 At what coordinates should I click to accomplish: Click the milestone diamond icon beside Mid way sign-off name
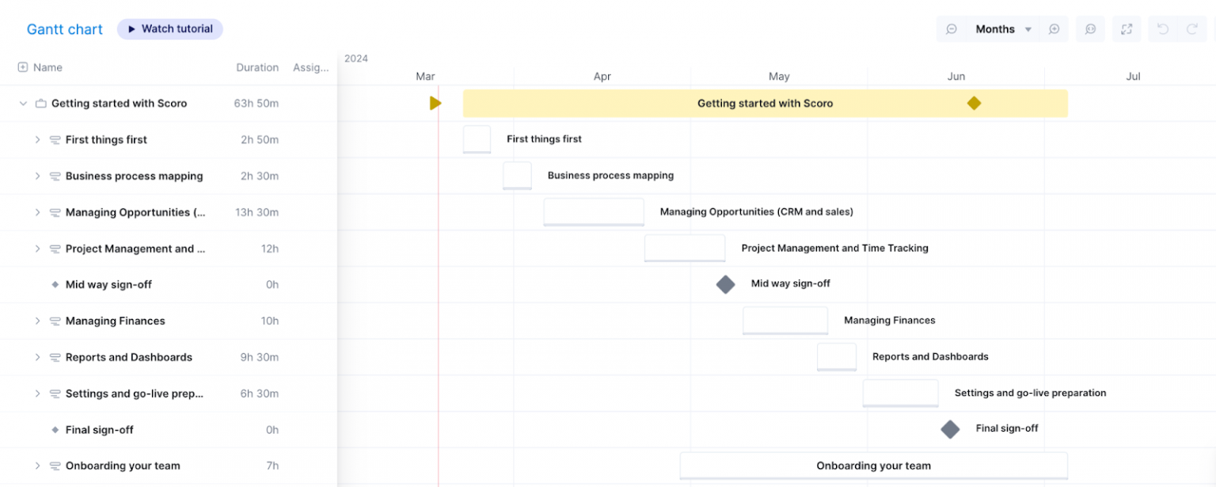tap(55, 284)
